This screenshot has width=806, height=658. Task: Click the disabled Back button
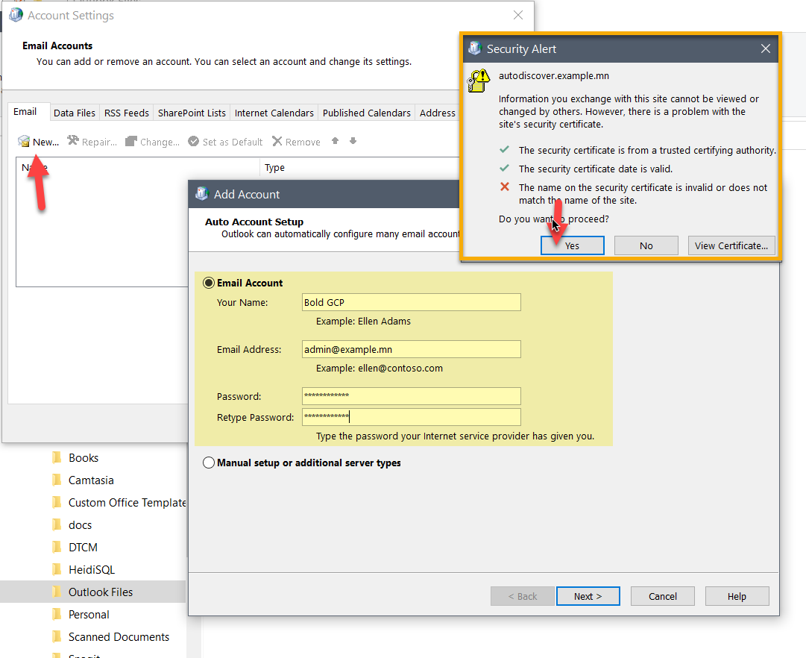[522, 596]
